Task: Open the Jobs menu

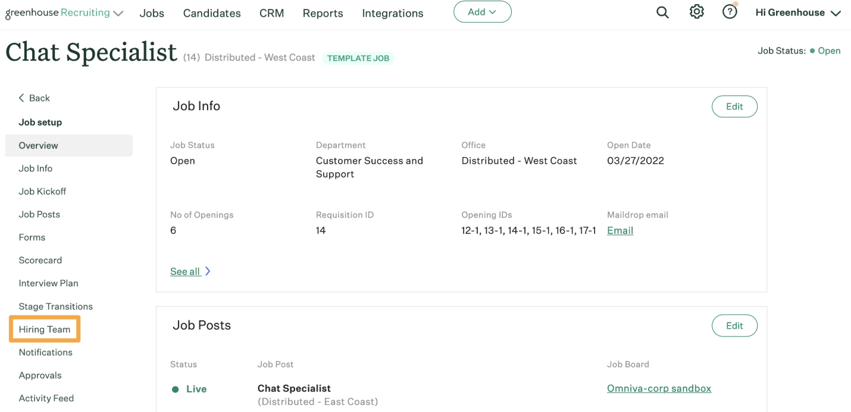Action: 152,13
